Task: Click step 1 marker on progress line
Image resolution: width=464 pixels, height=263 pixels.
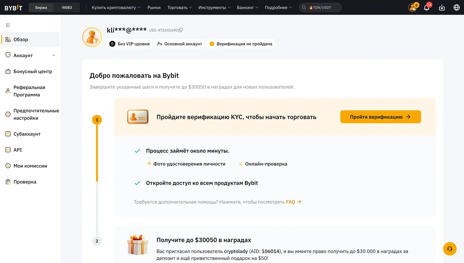Action: tap(97, 120)
